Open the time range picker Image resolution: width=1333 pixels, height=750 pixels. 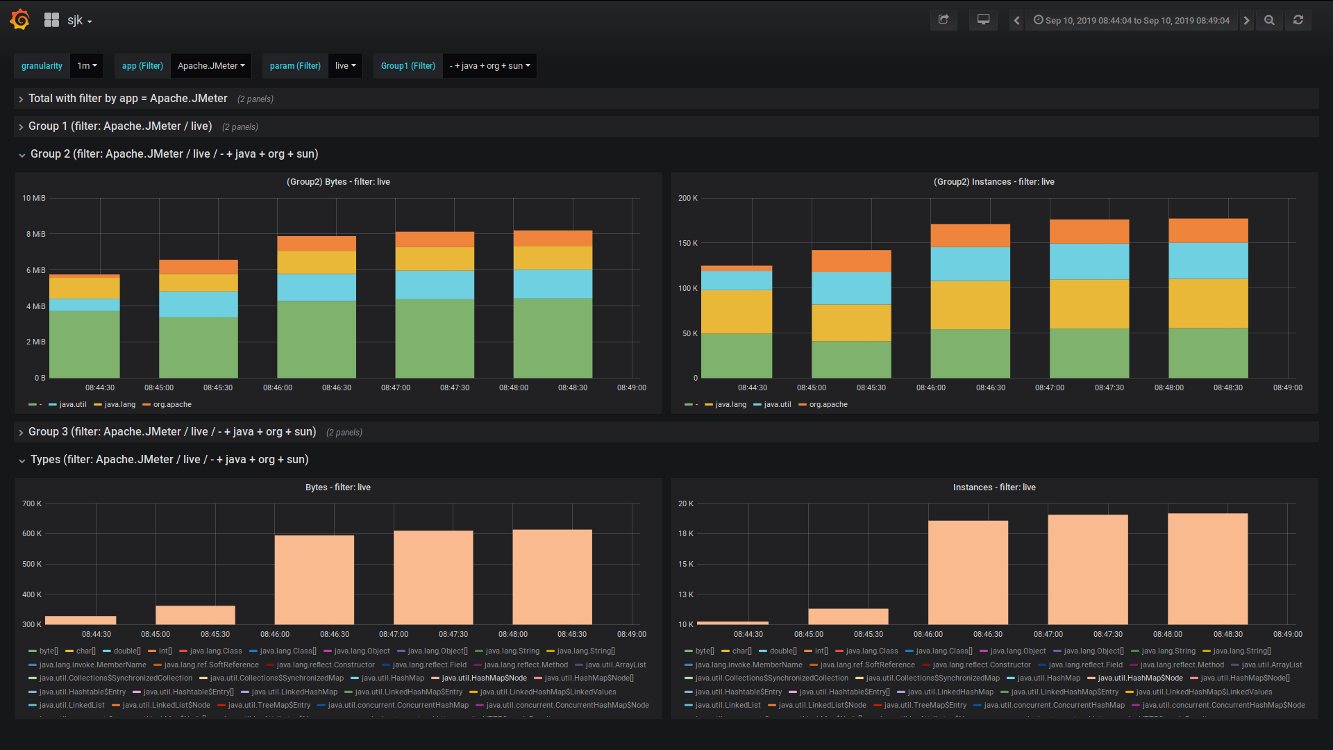[1132, 20]
